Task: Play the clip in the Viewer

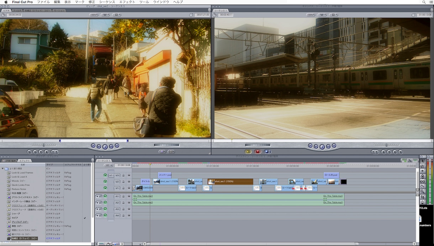Action: point(105,147)
